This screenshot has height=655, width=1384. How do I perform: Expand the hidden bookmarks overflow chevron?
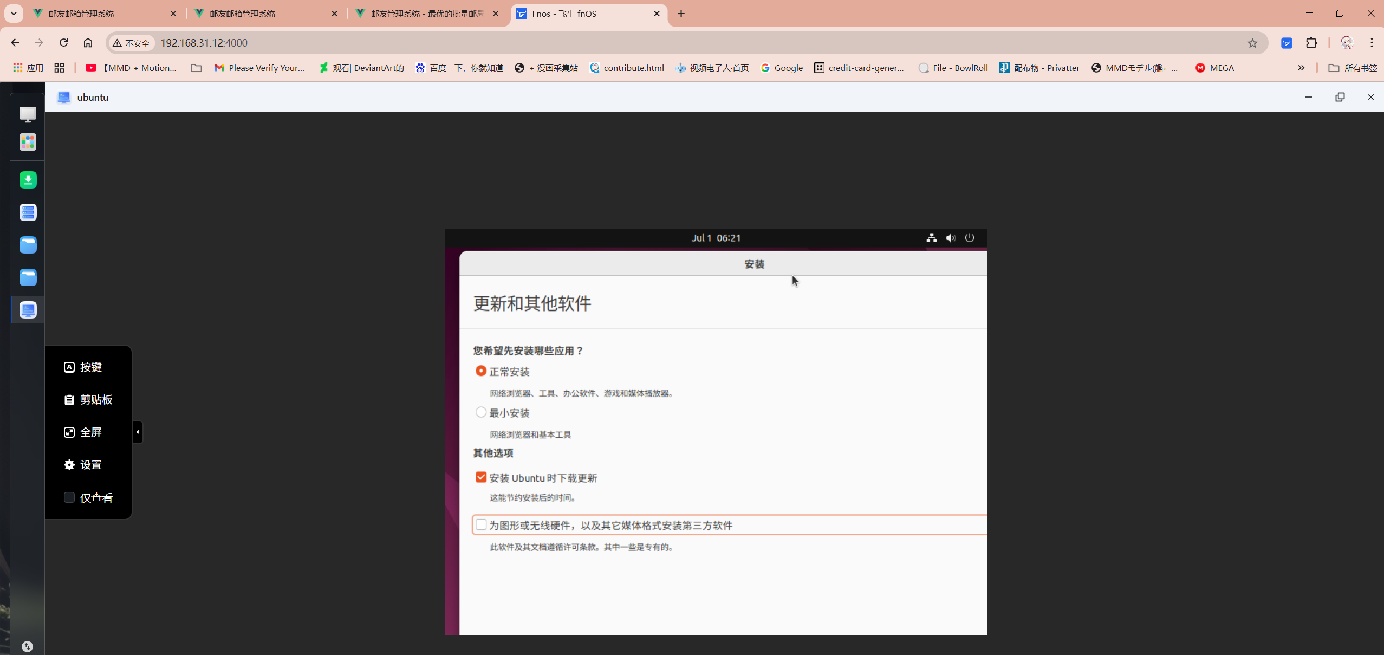pos(1301,68)
